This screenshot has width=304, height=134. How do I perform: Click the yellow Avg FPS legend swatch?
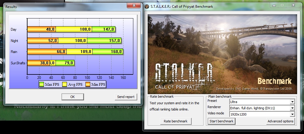[65, 84]
